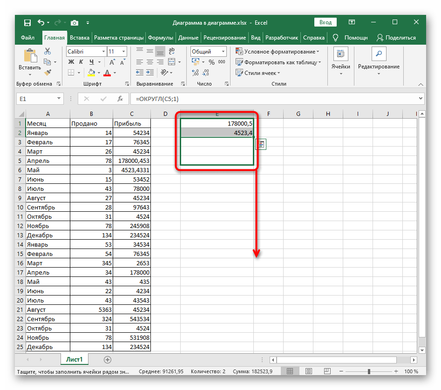Open the Файл menu

pyautogui.click(x=27, y=38)
